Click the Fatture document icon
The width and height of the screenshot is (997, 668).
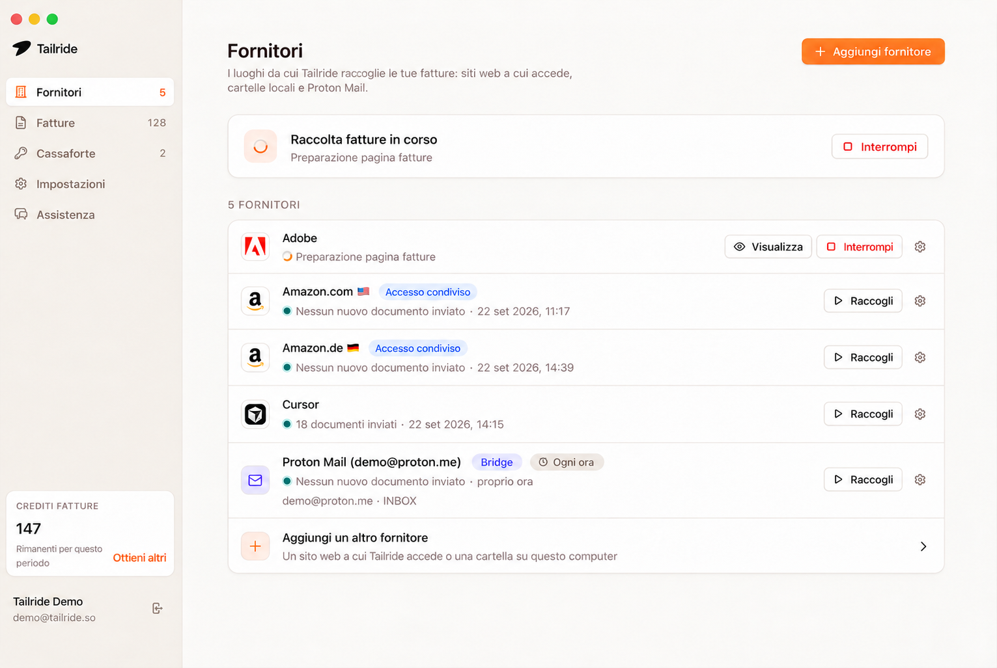21,122
